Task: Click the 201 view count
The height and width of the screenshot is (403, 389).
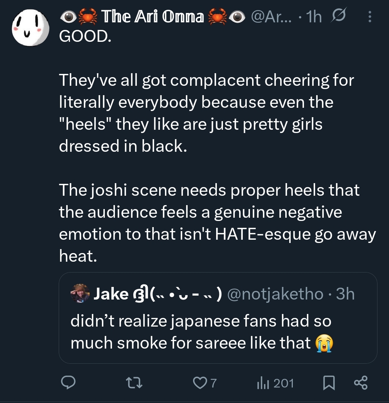Action: coord(283,383)
